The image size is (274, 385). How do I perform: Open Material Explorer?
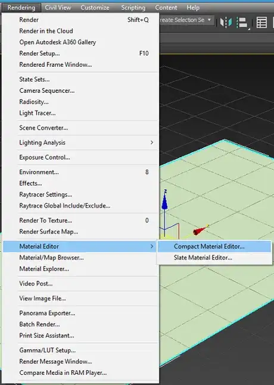80,269
